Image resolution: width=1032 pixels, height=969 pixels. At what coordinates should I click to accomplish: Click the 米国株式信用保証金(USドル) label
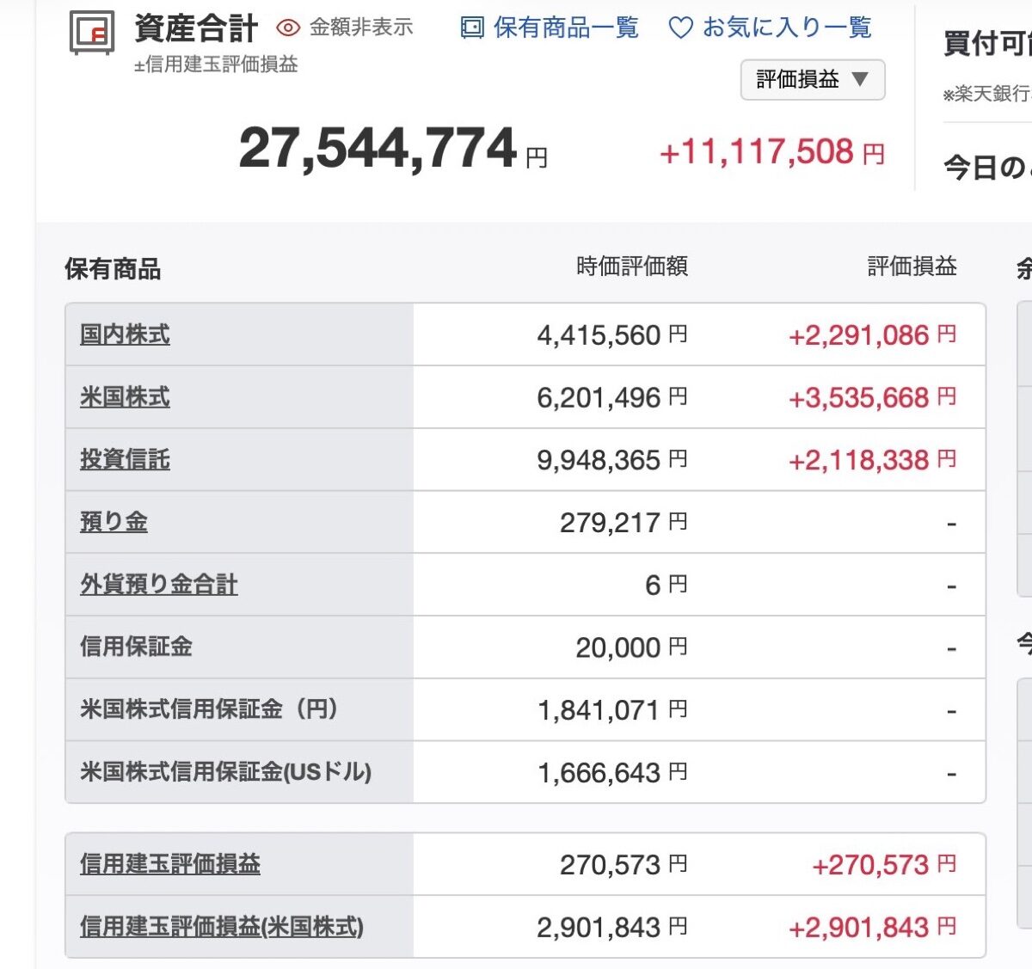pyautogui.click(x=226, y=772)
